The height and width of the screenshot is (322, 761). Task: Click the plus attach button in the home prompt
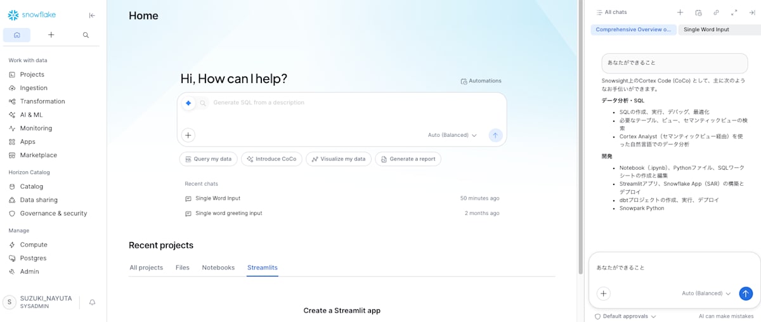(188, 135)
